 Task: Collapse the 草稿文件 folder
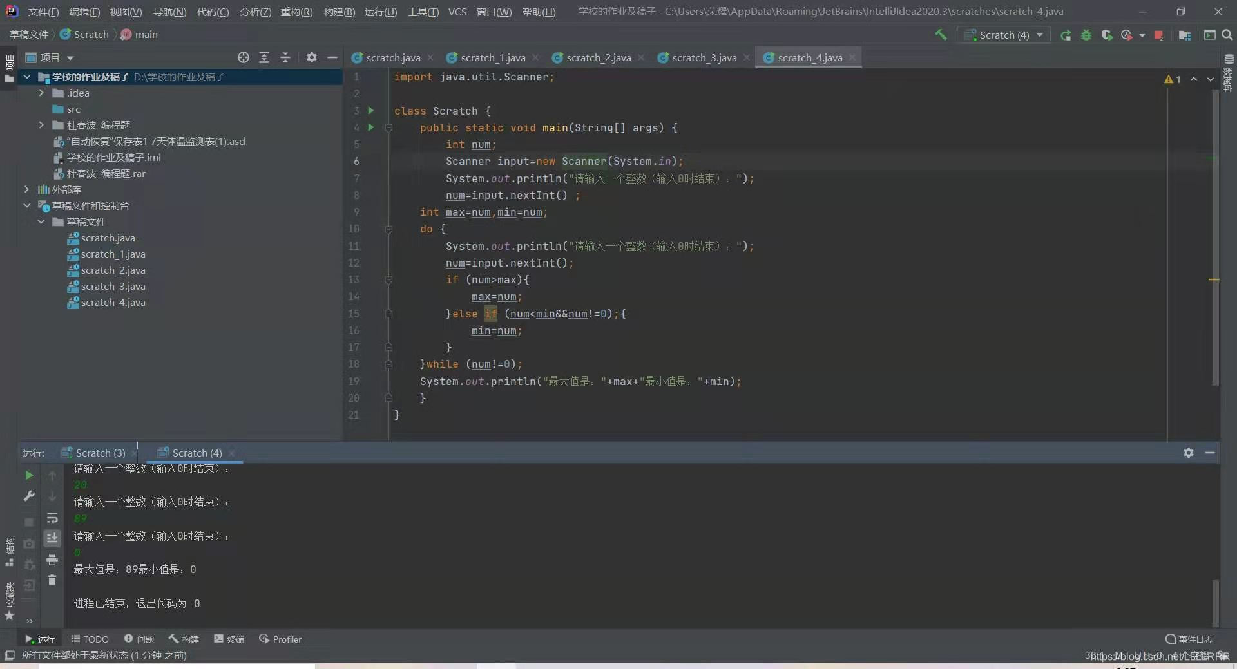[x=41, y=221]
